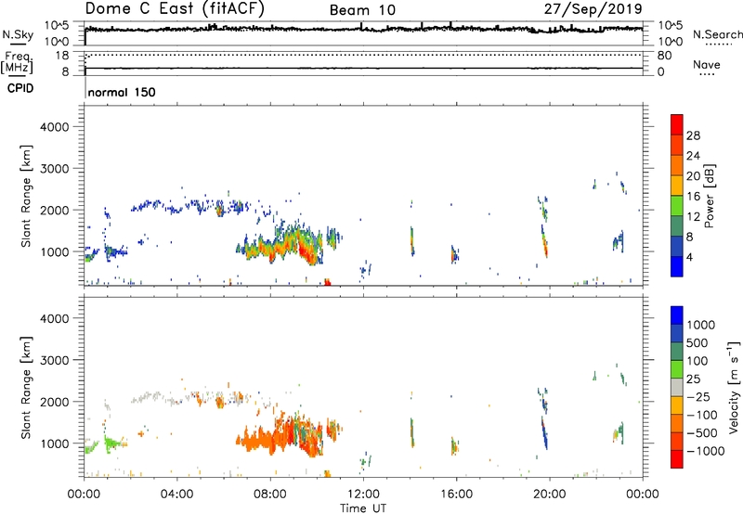The image size is (743, 514).
Task: Click the 'normal 150' CPID text
Action: pos(122,92)
